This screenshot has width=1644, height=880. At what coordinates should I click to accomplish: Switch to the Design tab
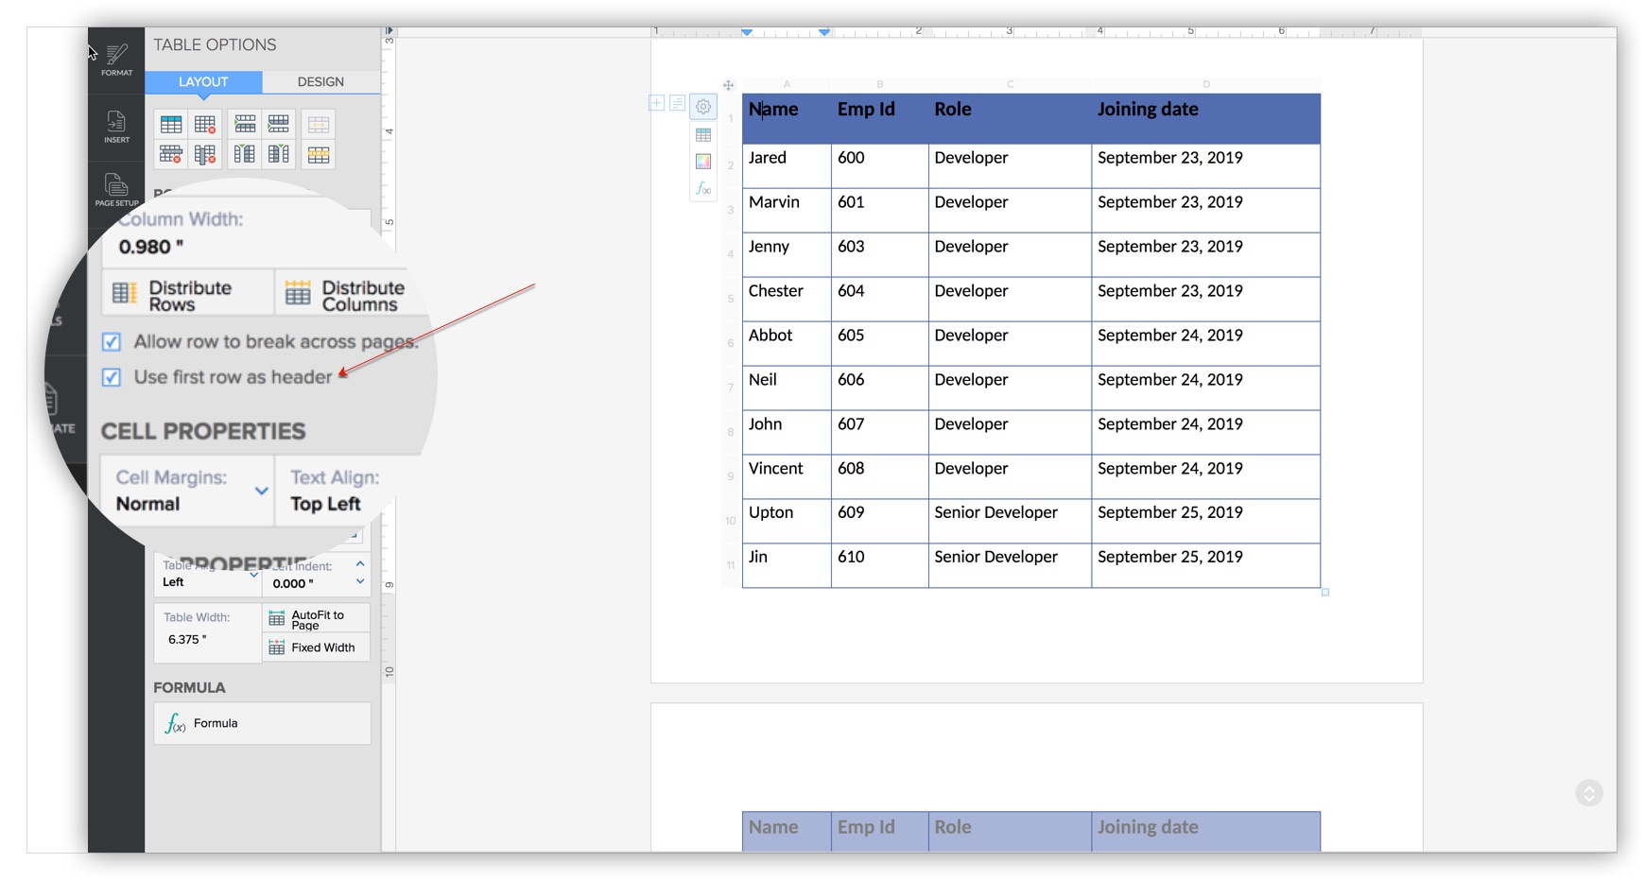320,82
